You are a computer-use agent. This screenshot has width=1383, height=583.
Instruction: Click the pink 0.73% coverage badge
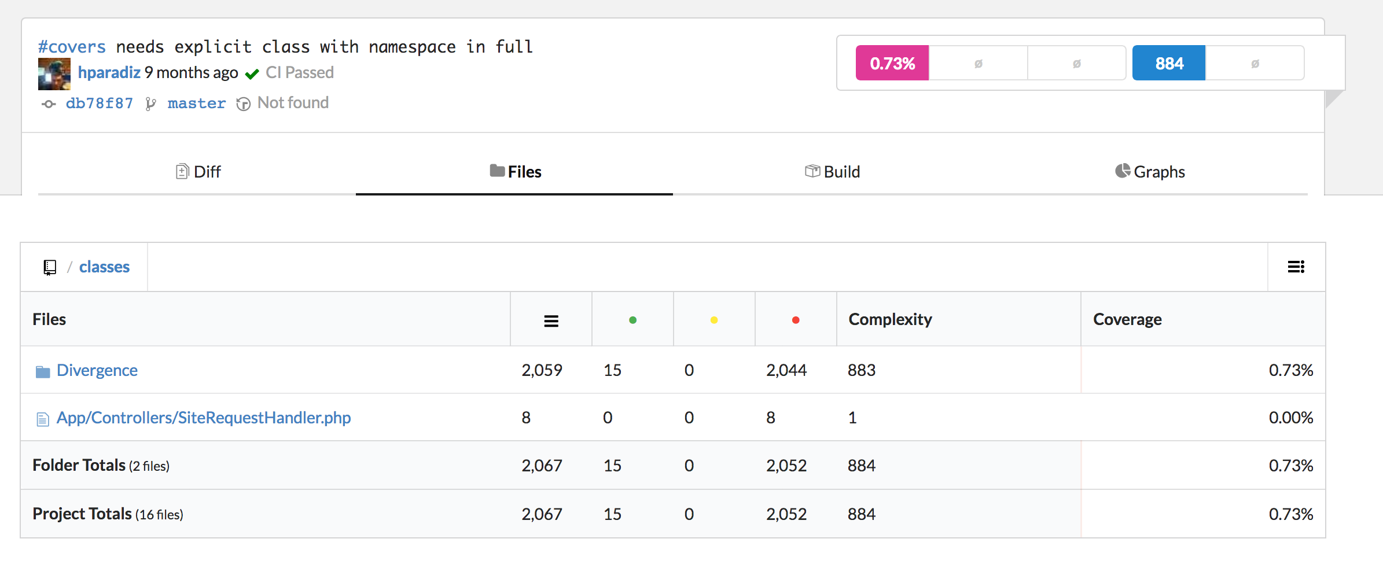(892, 63)
